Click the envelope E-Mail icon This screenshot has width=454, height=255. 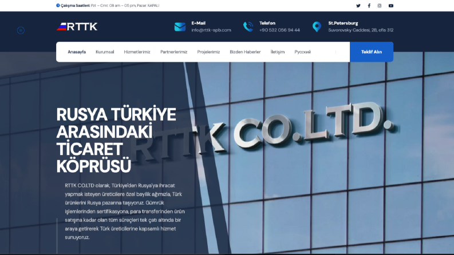[180, 27]
